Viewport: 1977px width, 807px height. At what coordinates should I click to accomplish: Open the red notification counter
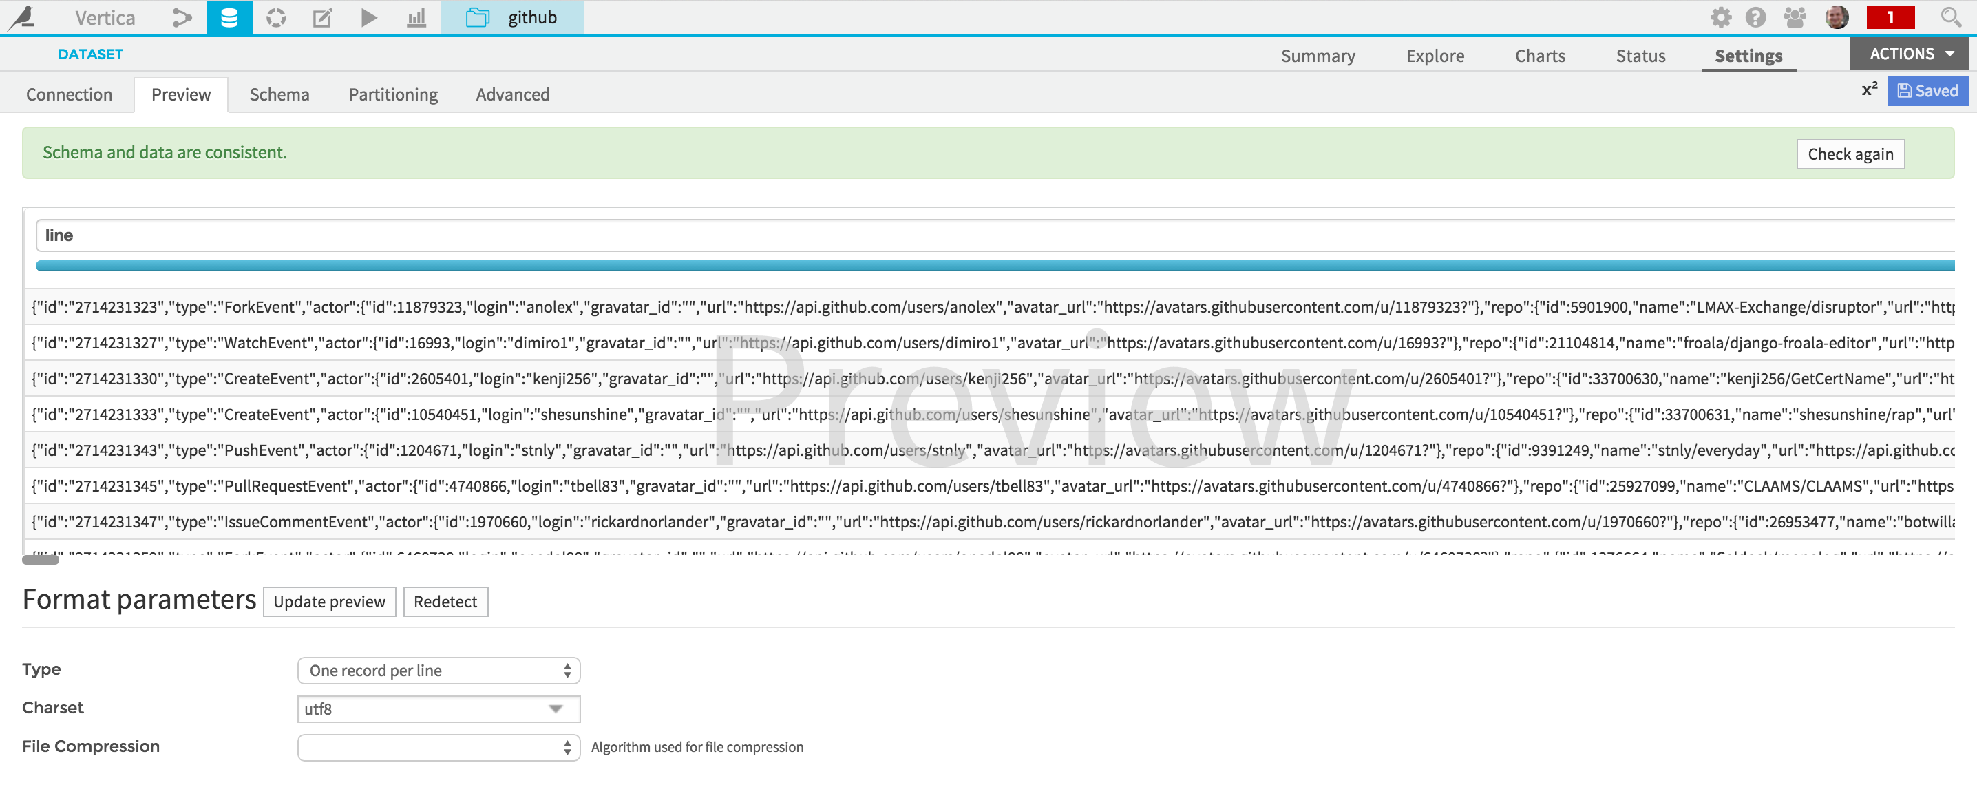pos(1890,17)
